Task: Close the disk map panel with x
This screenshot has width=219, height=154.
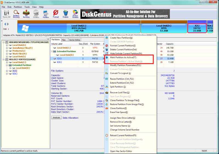Action: [x=2, y=21]
